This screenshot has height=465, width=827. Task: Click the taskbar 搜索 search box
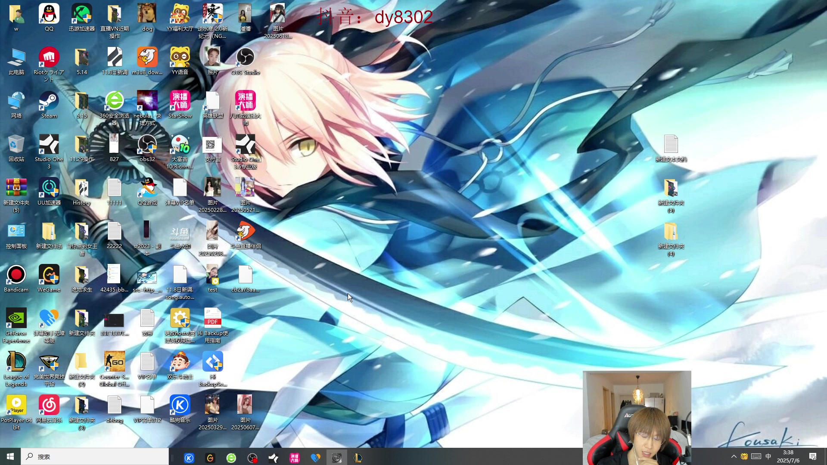click(x=95, y=456)
